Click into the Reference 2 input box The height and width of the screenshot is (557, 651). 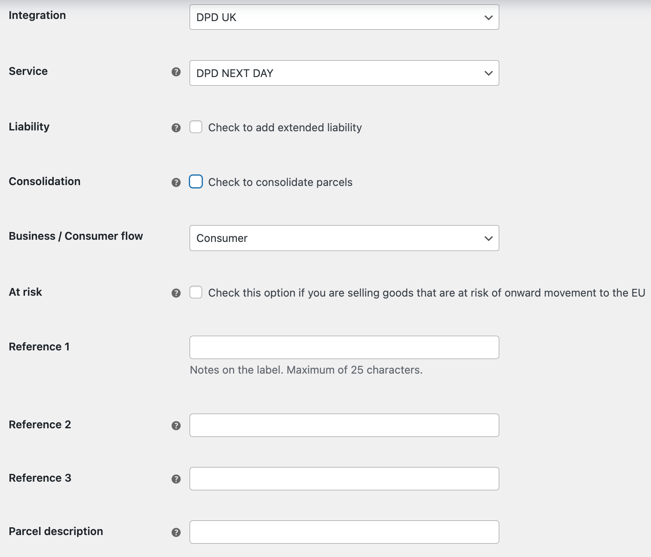coord(344,425)
